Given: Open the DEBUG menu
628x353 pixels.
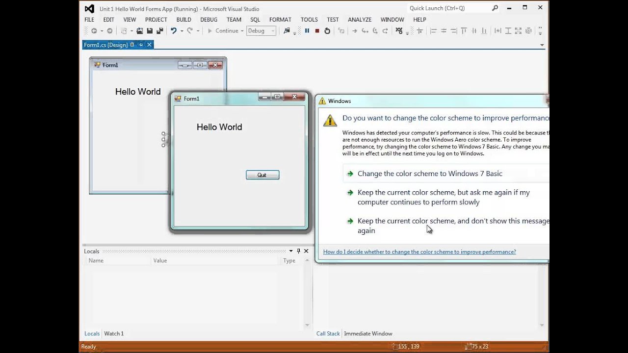Looking at the screenshot, I should [209, 20].
